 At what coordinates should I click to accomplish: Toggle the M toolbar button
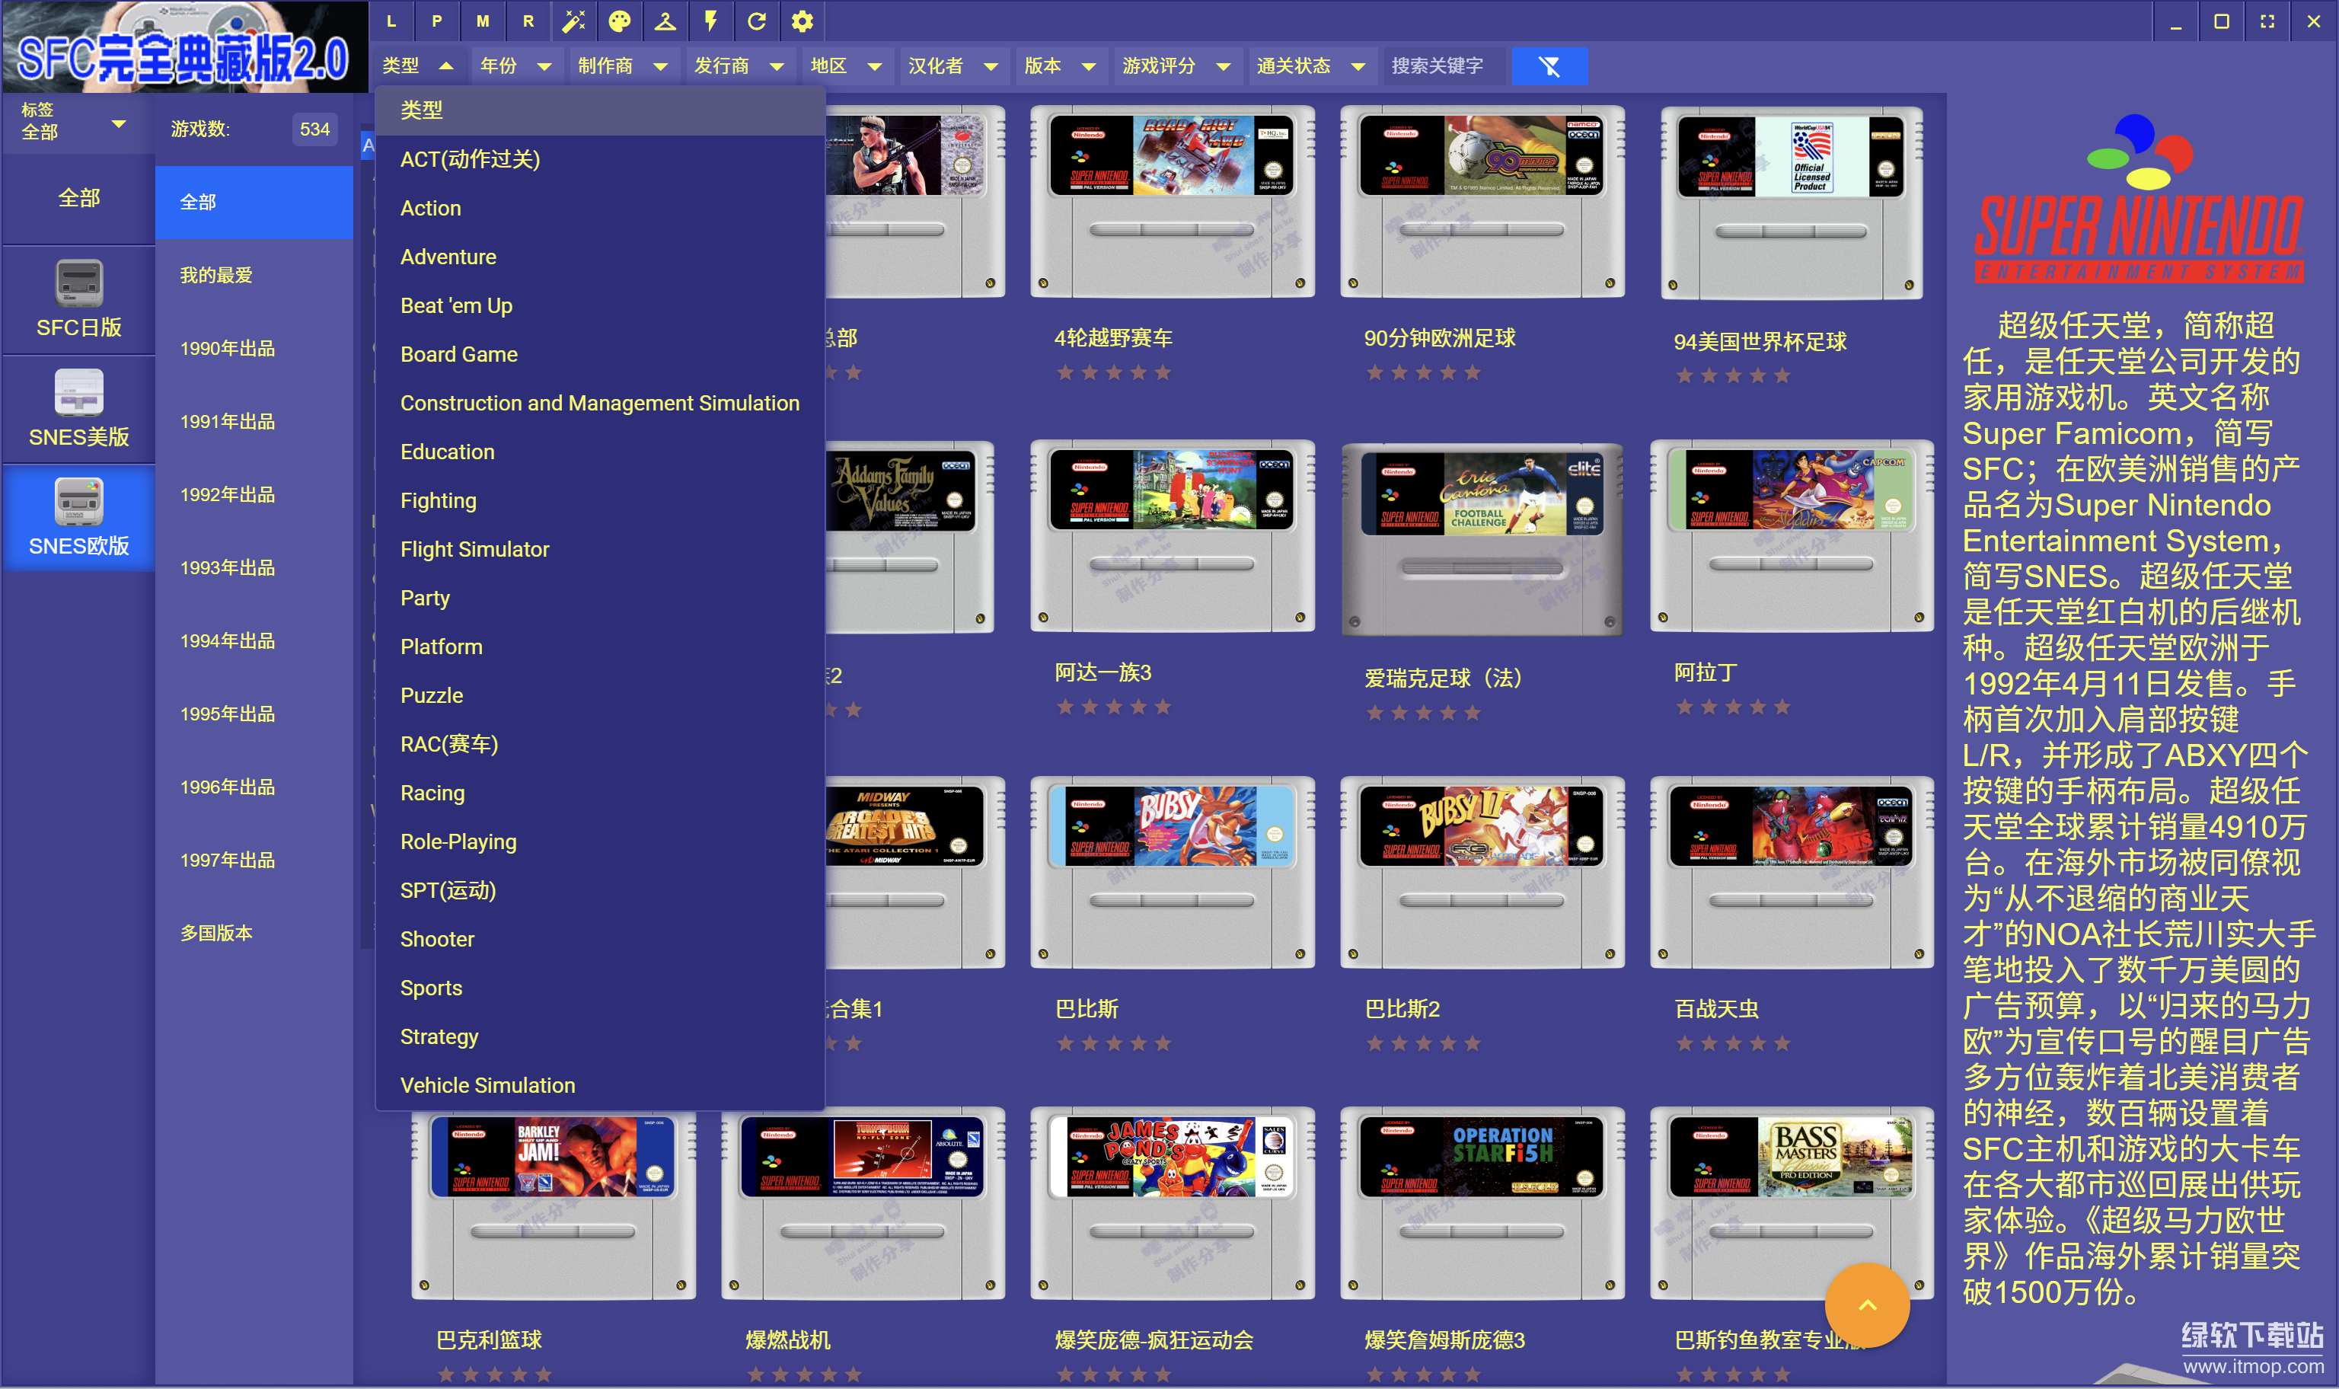coord(483,21)
